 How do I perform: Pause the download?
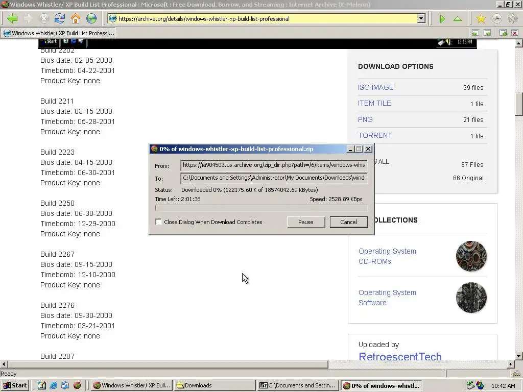pos(306,222)
